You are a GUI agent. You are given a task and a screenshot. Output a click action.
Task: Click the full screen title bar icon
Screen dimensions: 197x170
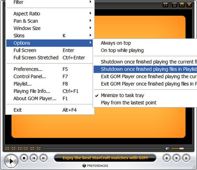[166, 5]
